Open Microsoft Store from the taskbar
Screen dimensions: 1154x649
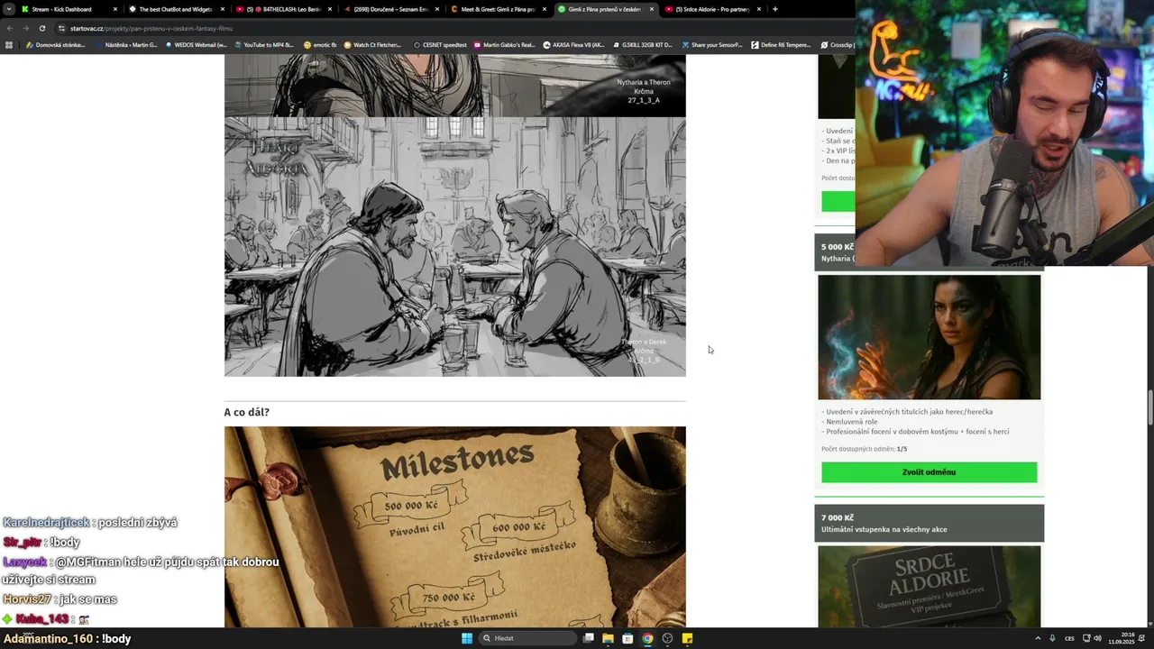pyautogui.click(x=627, y=638)
